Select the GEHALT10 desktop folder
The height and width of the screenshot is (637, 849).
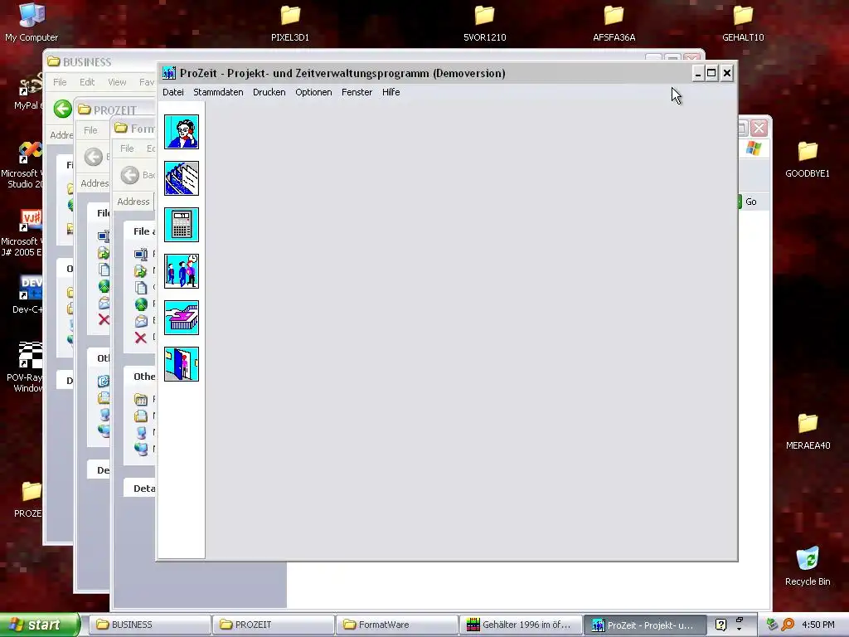click(743, 22)
